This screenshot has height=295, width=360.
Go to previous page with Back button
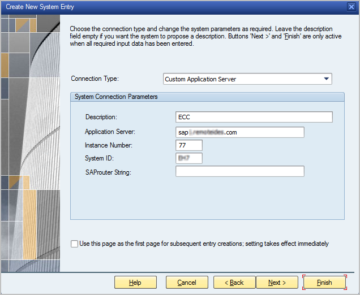click(233, 283)
